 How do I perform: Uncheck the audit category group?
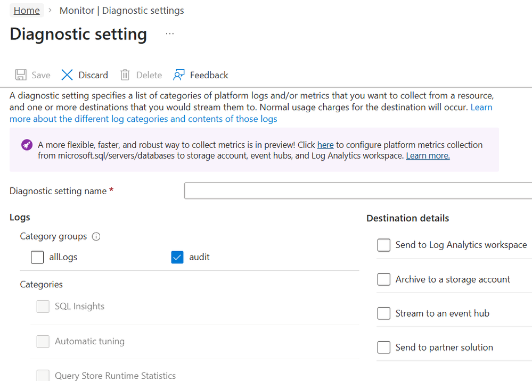[x=177, y=258]
